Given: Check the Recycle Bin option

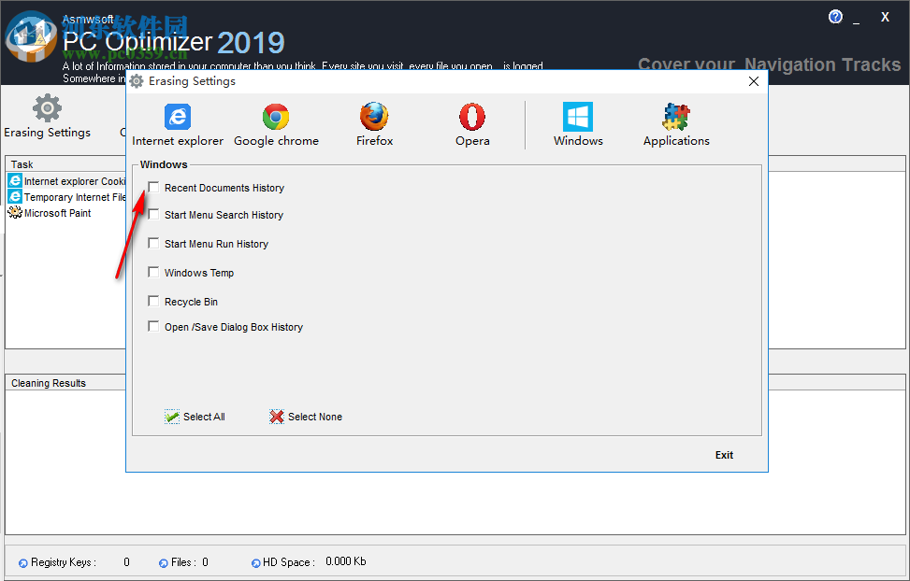Looking at the screenshot, I should (x=153, y=301).
